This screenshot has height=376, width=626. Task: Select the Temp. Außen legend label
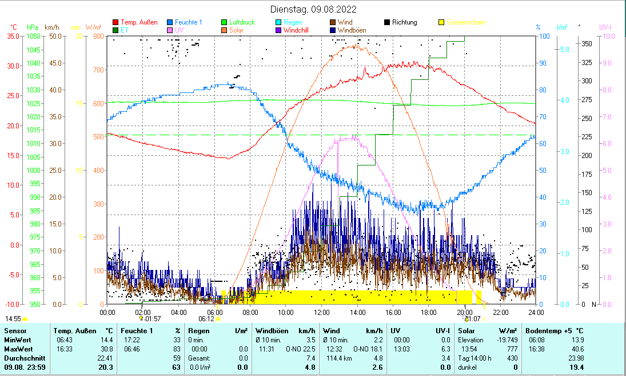coord(139,22)
